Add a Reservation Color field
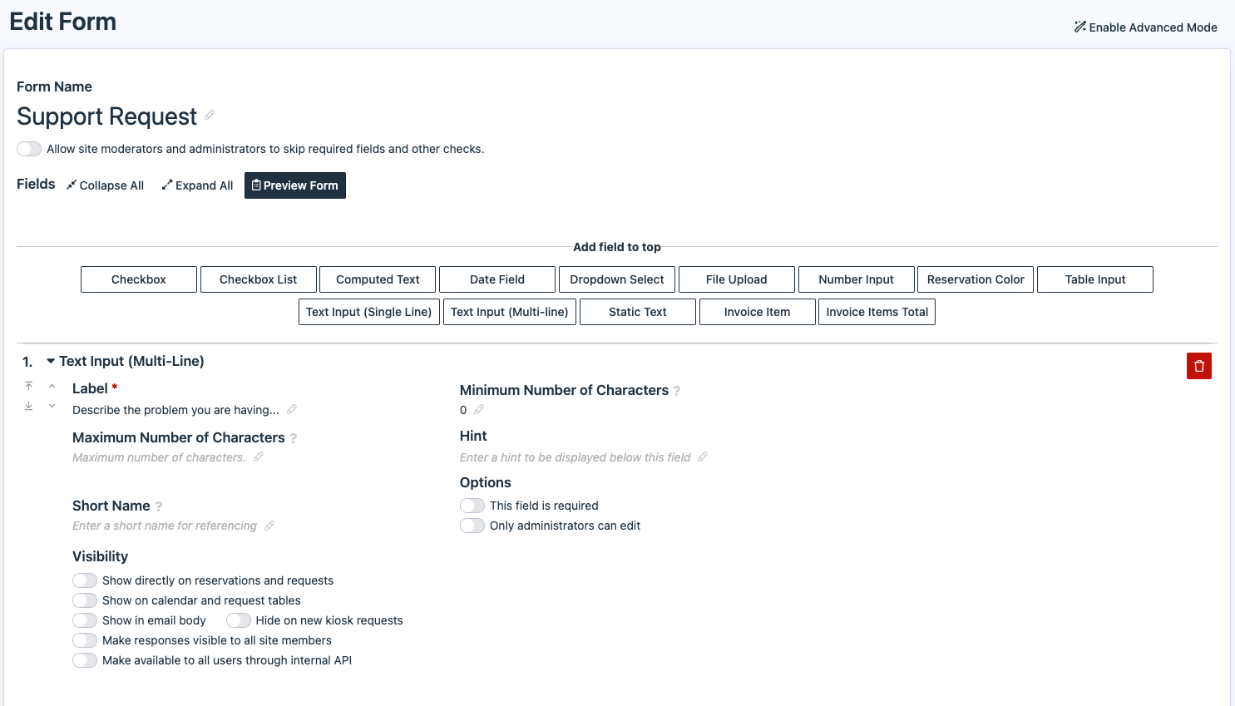Screen dimensions: 1235x706 pos(976,279)
